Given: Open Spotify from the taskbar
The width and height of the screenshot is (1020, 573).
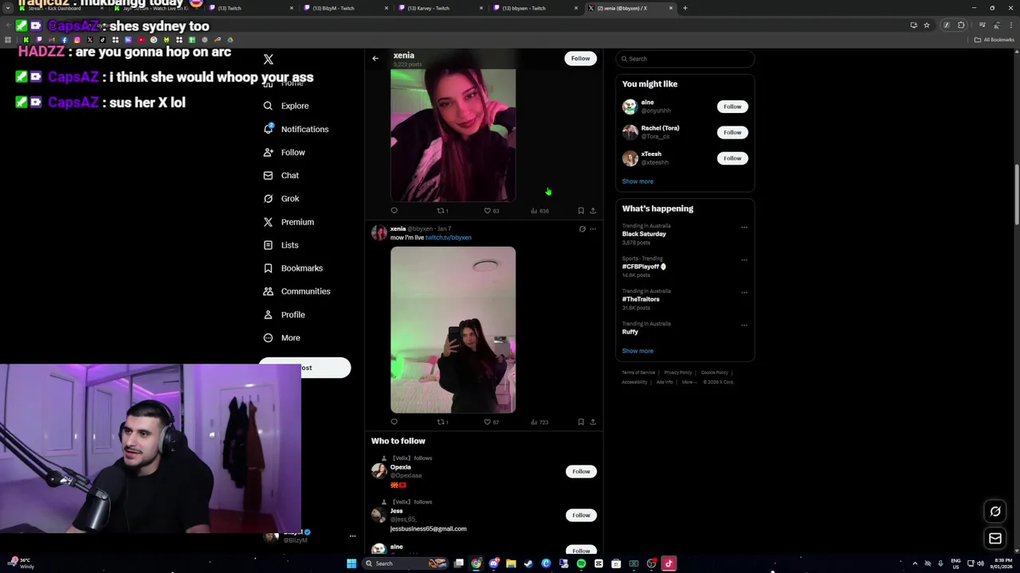Looking at the screenshot, I should (x=581, y=563).
